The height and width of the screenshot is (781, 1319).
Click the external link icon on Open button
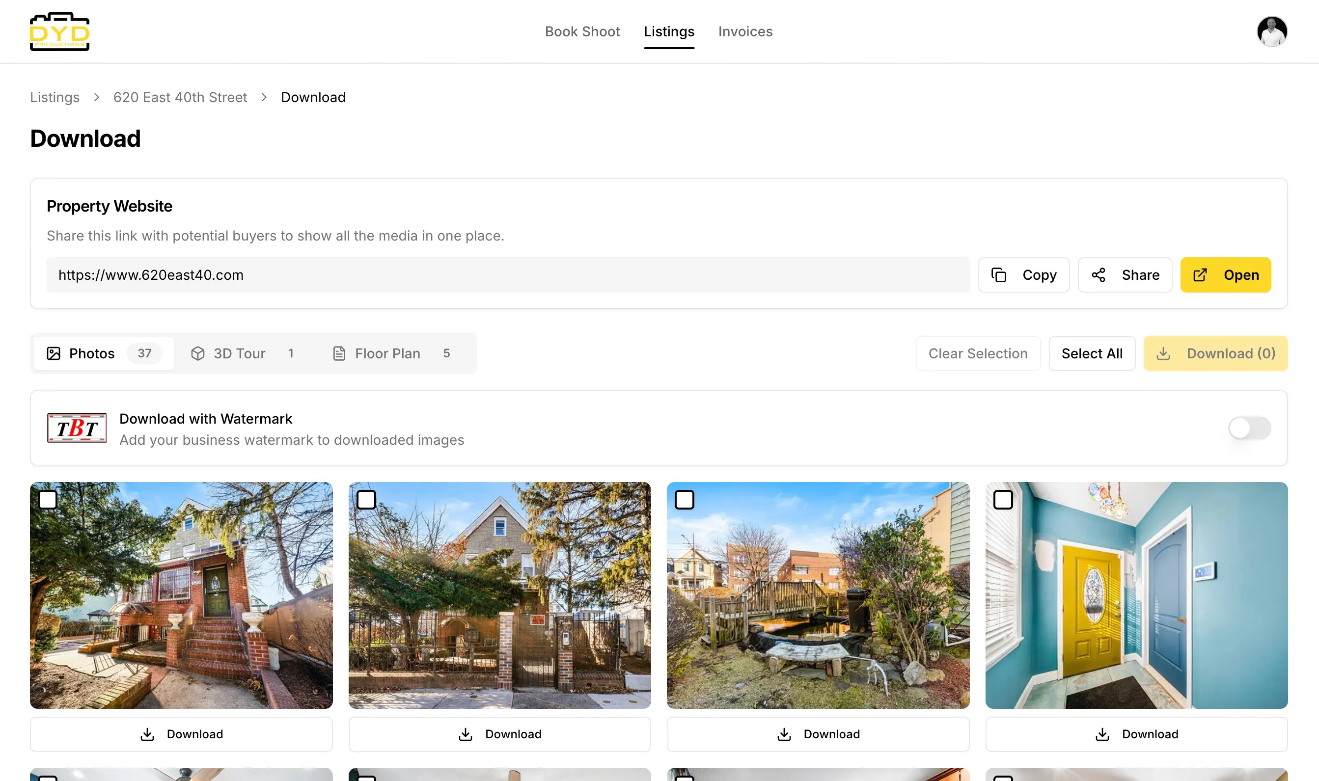tap(1200, 275)
